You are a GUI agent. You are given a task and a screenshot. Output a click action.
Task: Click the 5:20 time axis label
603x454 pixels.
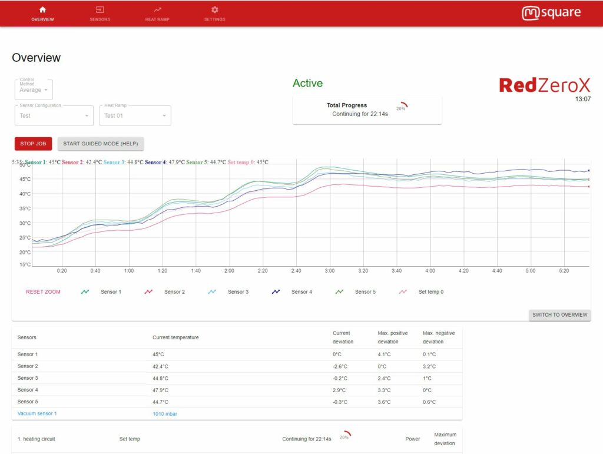(564, 271)
